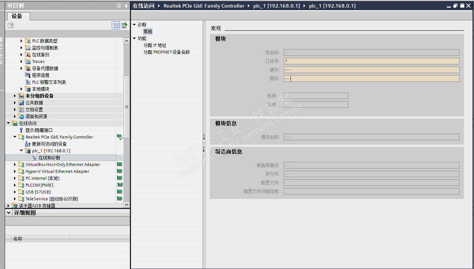Collapse the 诊断 section in navigation

point(134,25)
